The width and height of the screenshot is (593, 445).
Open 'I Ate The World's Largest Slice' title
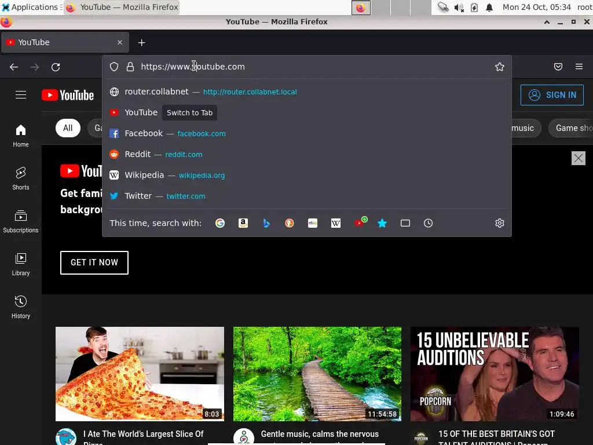(144, 437)
